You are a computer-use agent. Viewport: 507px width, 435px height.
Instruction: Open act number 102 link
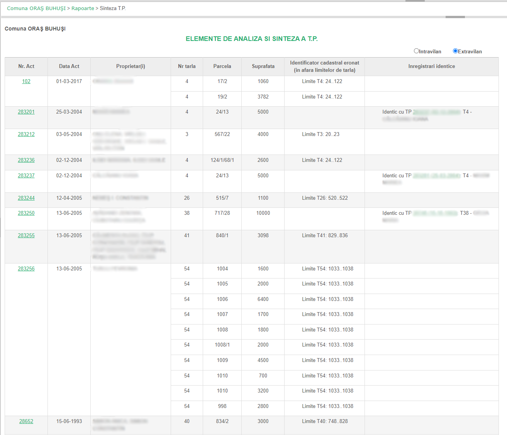point(26,82)
